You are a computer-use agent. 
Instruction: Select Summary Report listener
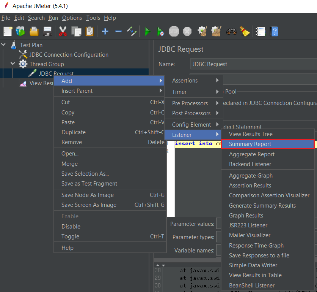click(268, 144)
